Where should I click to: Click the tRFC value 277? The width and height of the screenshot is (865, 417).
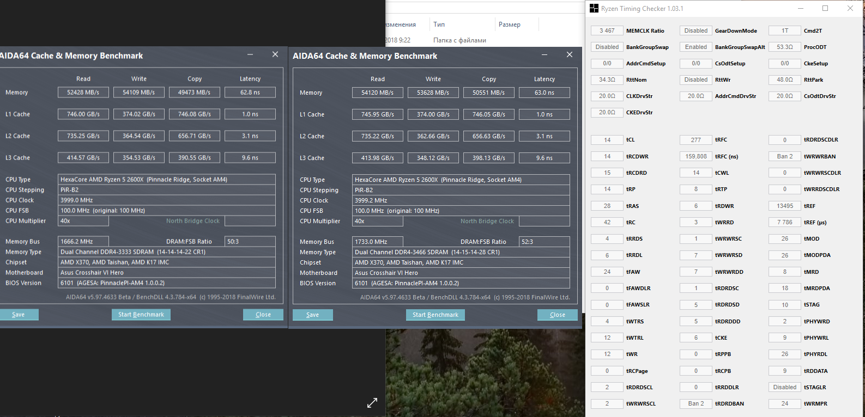coord(696,140)
